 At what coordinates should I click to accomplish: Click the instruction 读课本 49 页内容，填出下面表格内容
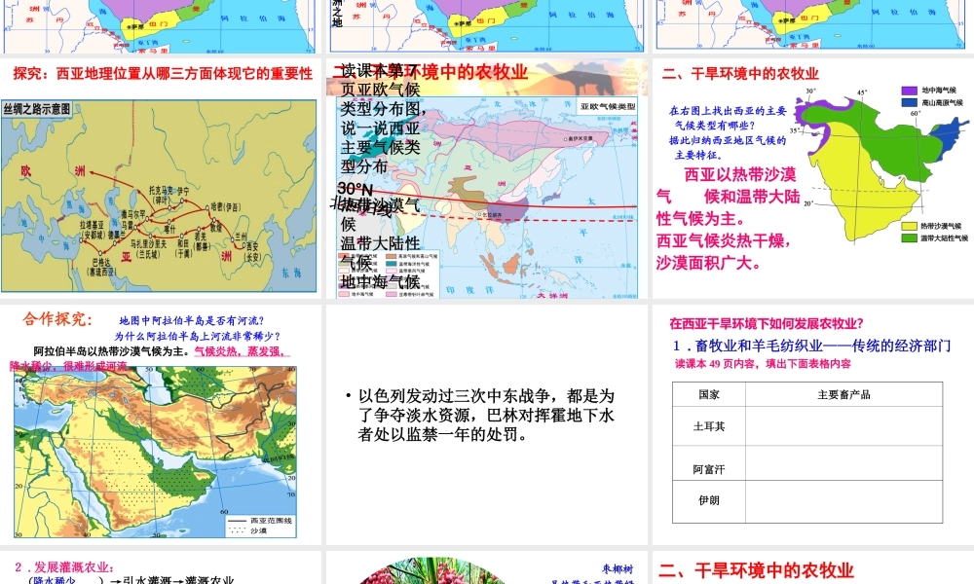[763, 364]
